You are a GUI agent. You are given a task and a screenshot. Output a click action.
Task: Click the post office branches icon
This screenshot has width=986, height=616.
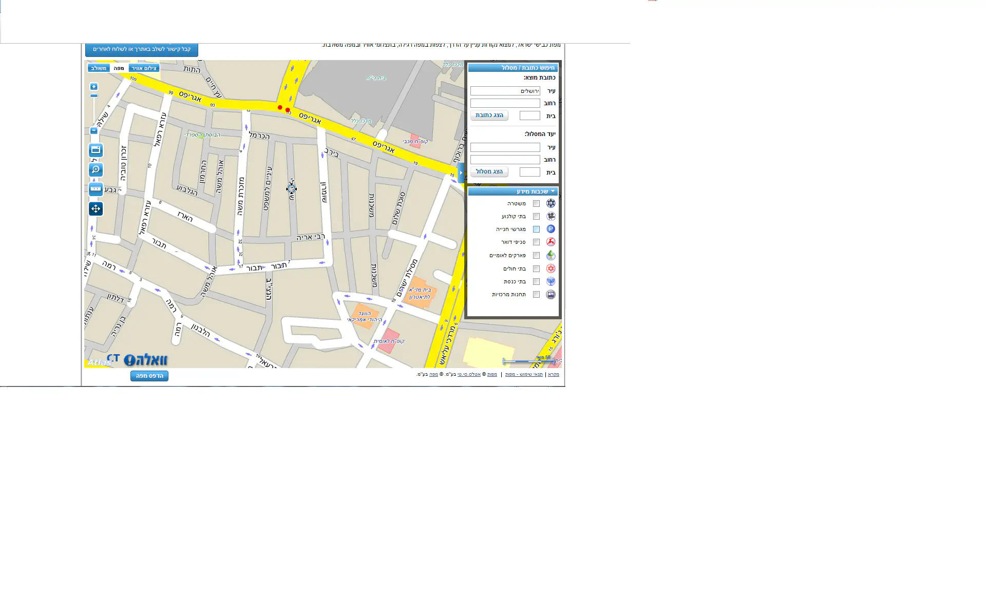(551, 242)
